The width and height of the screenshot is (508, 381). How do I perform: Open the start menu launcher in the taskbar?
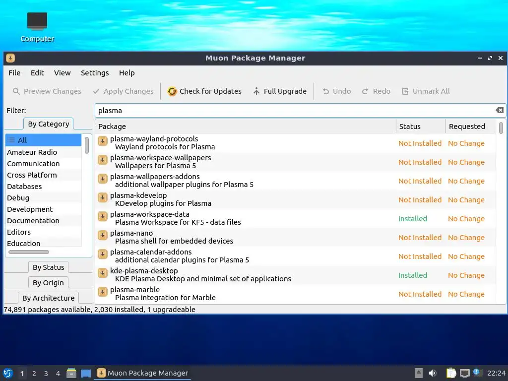(x=8, y=373)
